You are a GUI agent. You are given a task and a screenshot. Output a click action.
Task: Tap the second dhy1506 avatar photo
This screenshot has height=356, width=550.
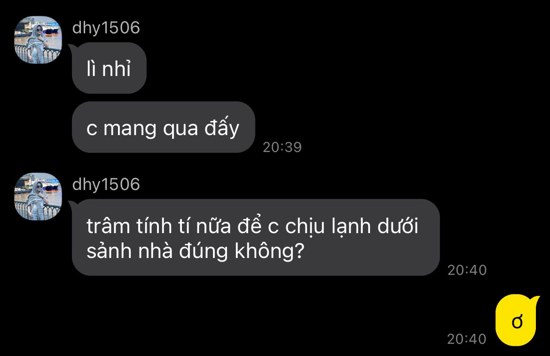click(x=38, y=197)
